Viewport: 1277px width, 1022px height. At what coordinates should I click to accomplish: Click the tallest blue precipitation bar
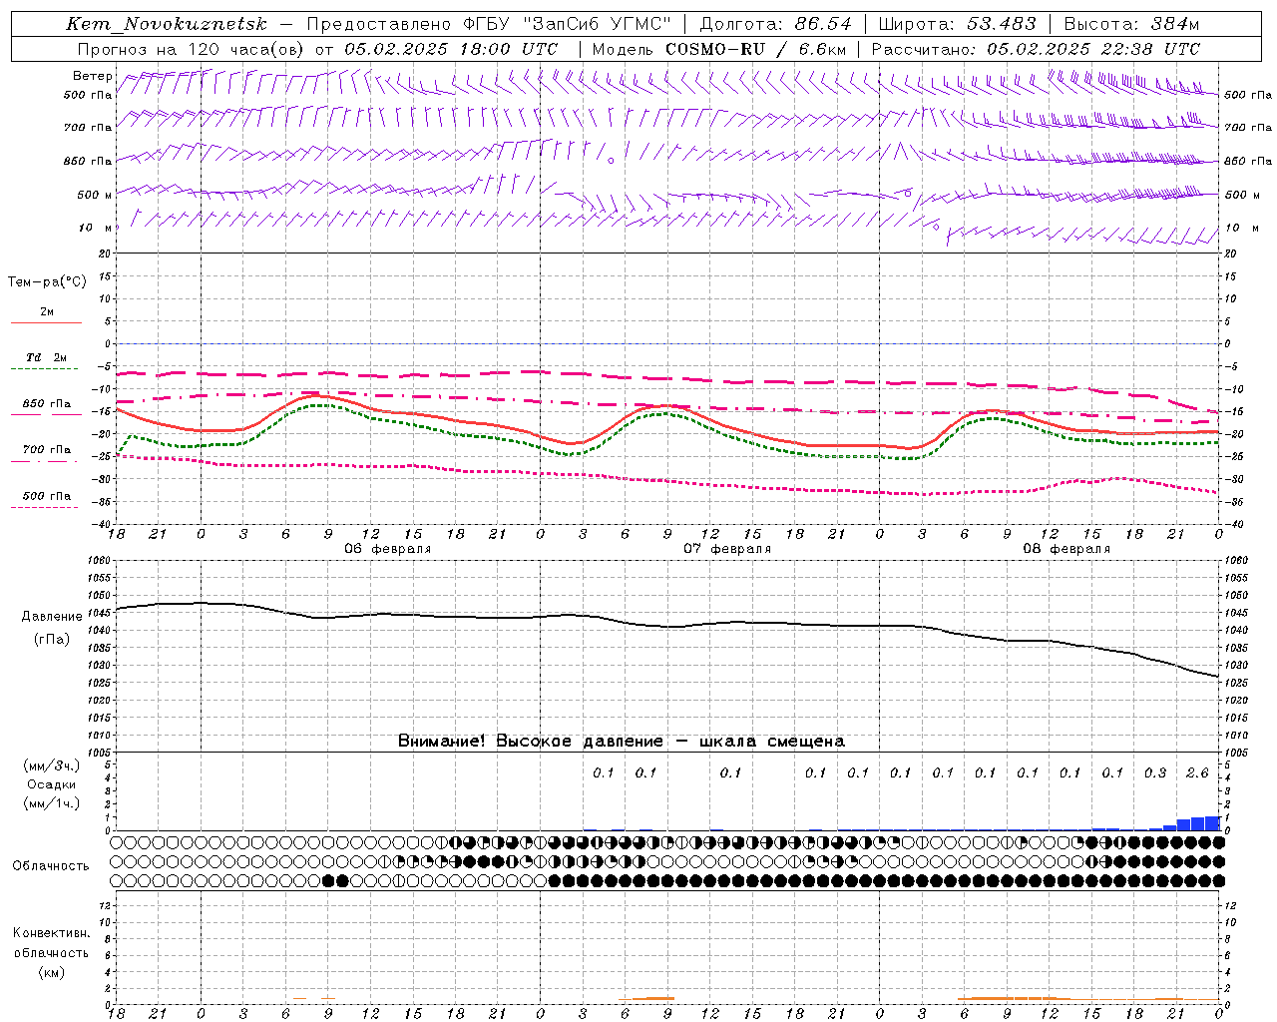[1212, 823]
